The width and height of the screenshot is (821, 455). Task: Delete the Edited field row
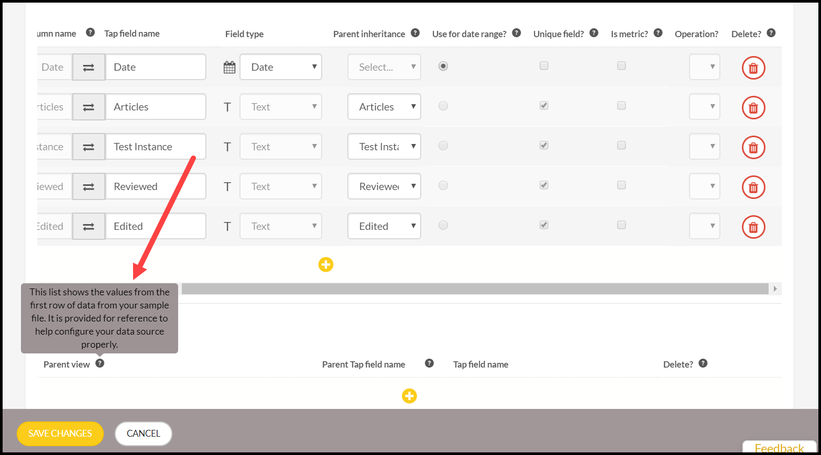(753, 227)
